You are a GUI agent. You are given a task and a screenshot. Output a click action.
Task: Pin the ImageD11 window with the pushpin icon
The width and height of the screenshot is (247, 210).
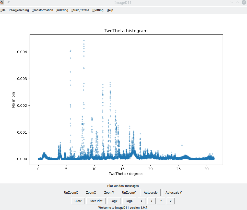(x=8, y=2)
